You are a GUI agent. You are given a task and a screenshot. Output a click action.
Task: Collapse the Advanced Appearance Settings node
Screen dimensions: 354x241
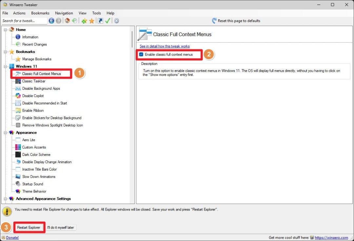[x=6, y=199]
